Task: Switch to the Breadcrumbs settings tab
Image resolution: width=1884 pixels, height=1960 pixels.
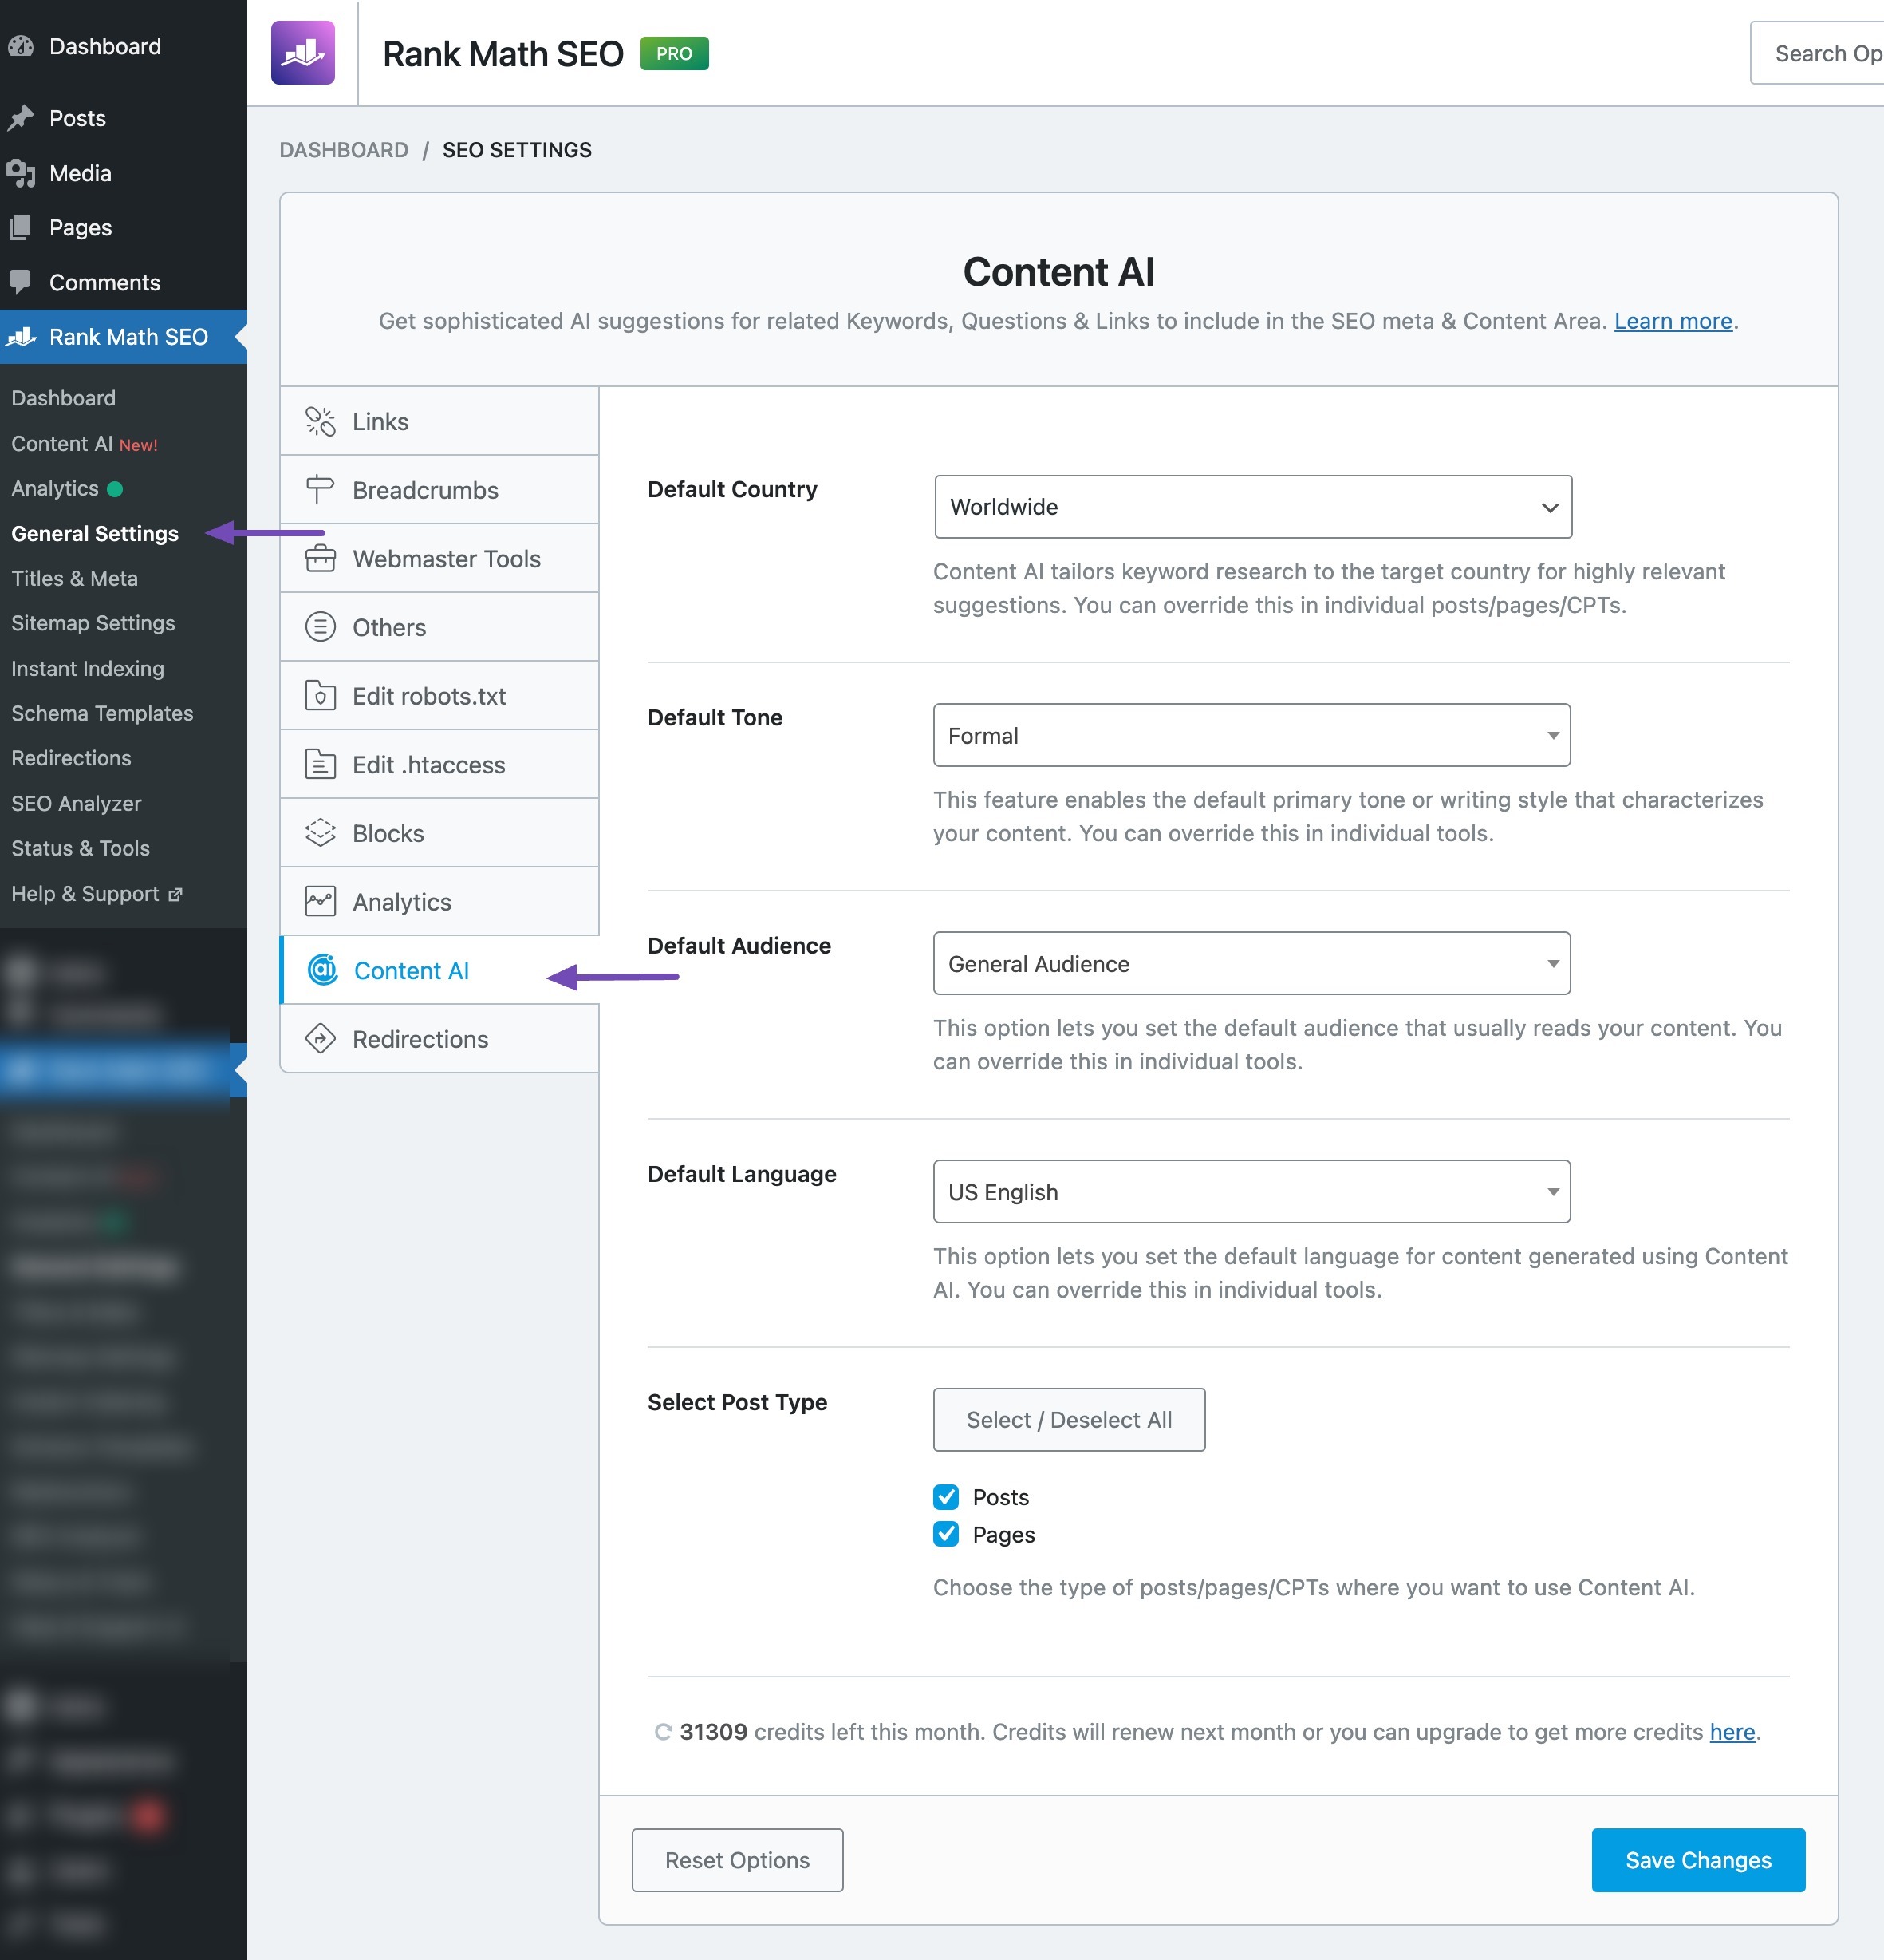Action: tap(439, 490)
